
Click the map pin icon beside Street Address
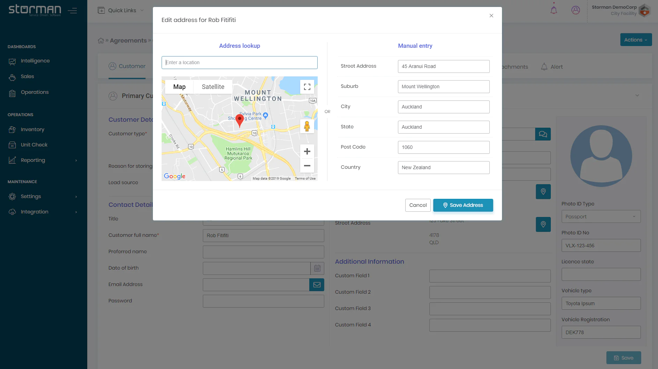click(x=543, y=225)
